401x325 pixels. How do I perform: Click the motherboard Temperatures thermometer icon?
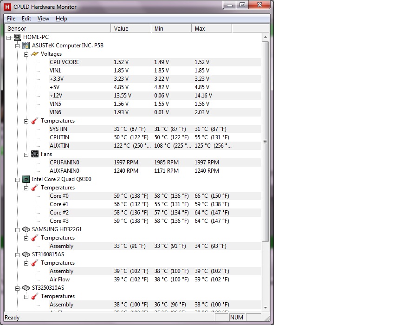pyautogui.click(x=35, y=121)
